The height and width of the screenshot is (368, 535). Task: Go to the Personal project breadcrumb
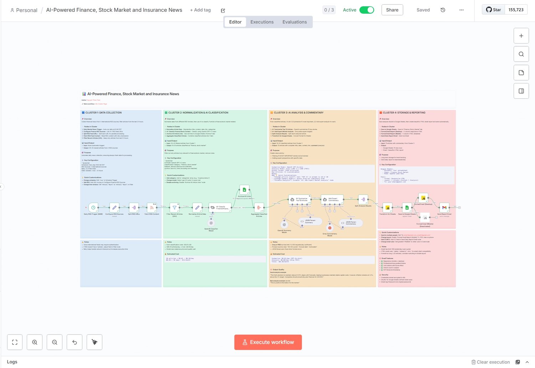click(x=24, y=10)
